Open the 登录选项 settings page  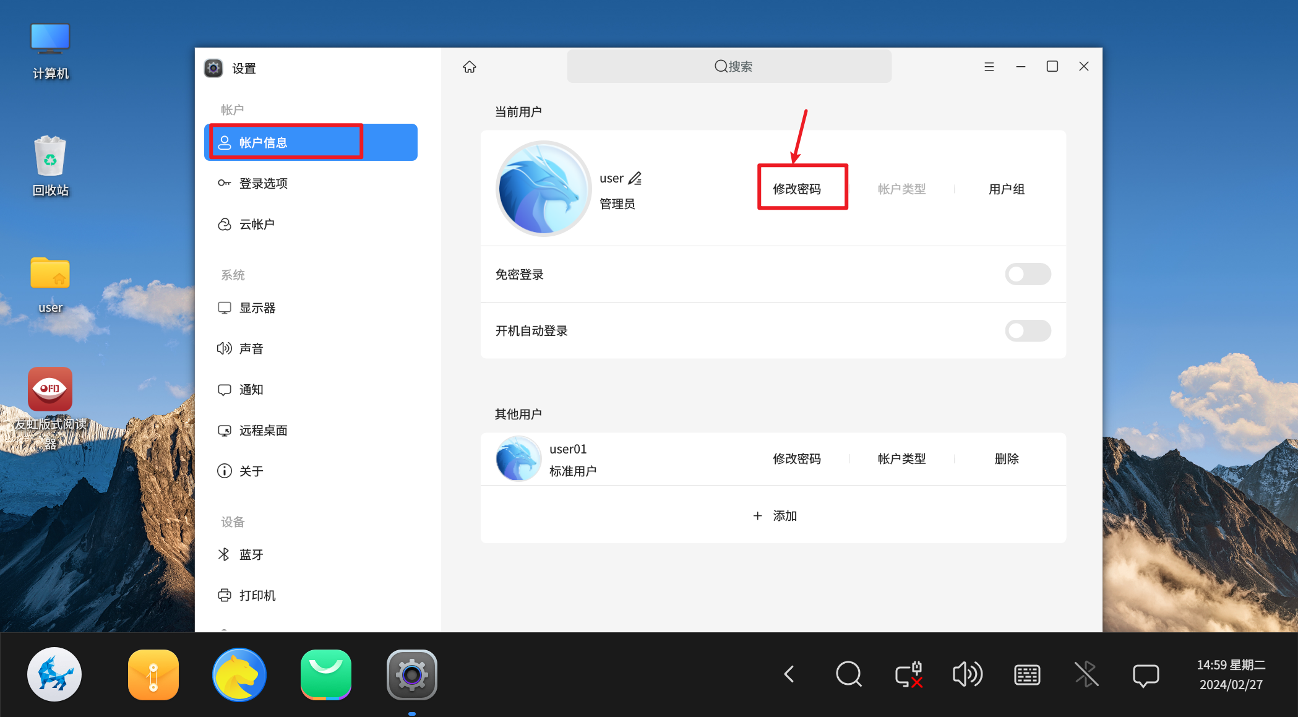tap(263, 184)
